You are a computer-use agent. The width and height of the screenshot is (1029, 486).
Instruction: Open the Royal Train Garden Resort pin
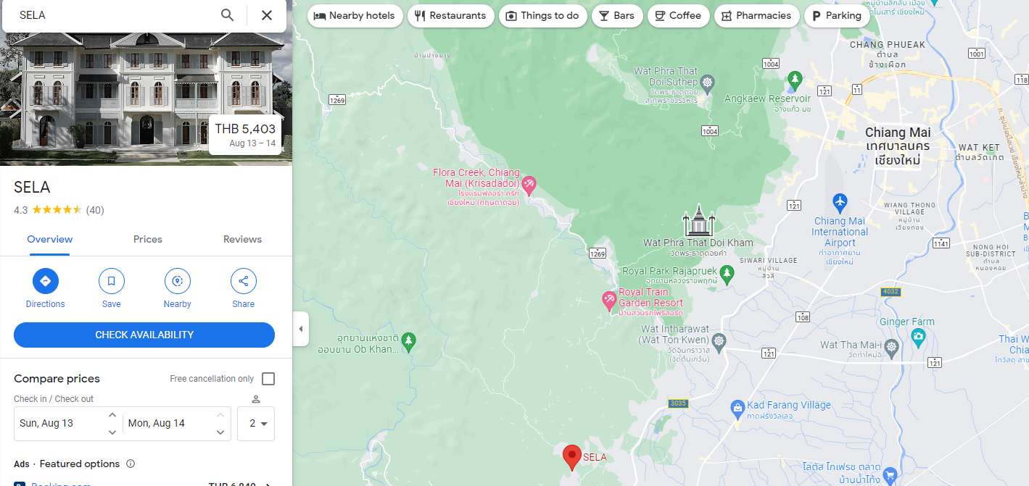tap(610, 298)
